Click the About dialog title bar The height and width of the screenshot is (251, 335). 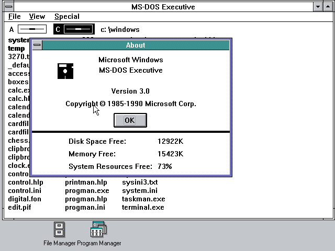coord(136,45)
